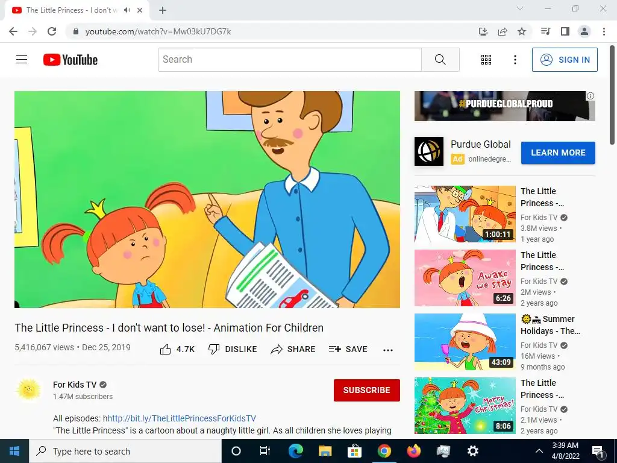Open the Windows Start menu
The image size is (617, 463).
(x=14, y=451)
